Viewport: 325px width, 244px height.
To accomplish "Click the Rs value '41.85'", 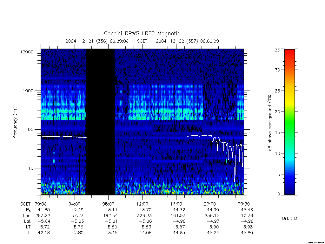I will [x=44, y=210].
